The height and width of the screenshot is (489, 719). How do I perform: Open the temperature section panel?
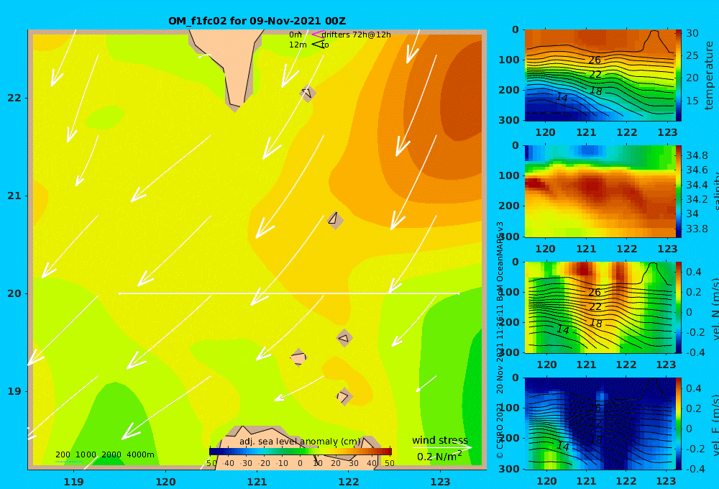click(x=600, y=76)
